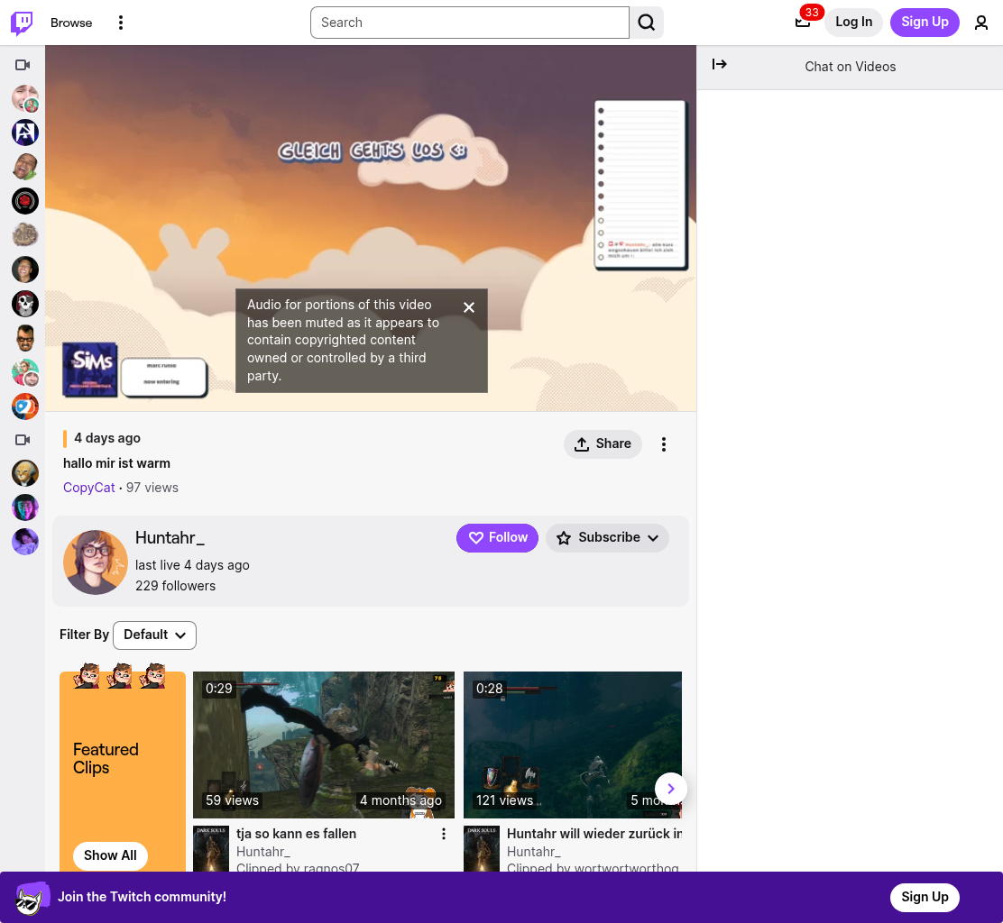Image resolution: width=1003 pixels, height=923 pixels.
Task: Open the CopyCat category link
Action: (x=89, y=488)
